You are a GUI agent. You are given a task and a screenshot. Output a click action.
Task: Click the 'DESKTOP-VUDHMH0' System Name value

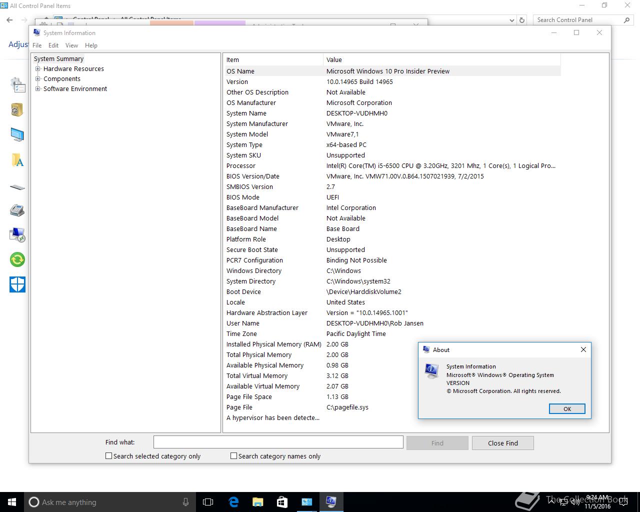357,113
